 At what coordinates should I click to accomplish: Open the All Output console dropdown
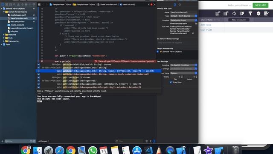[x=44, y=141]
